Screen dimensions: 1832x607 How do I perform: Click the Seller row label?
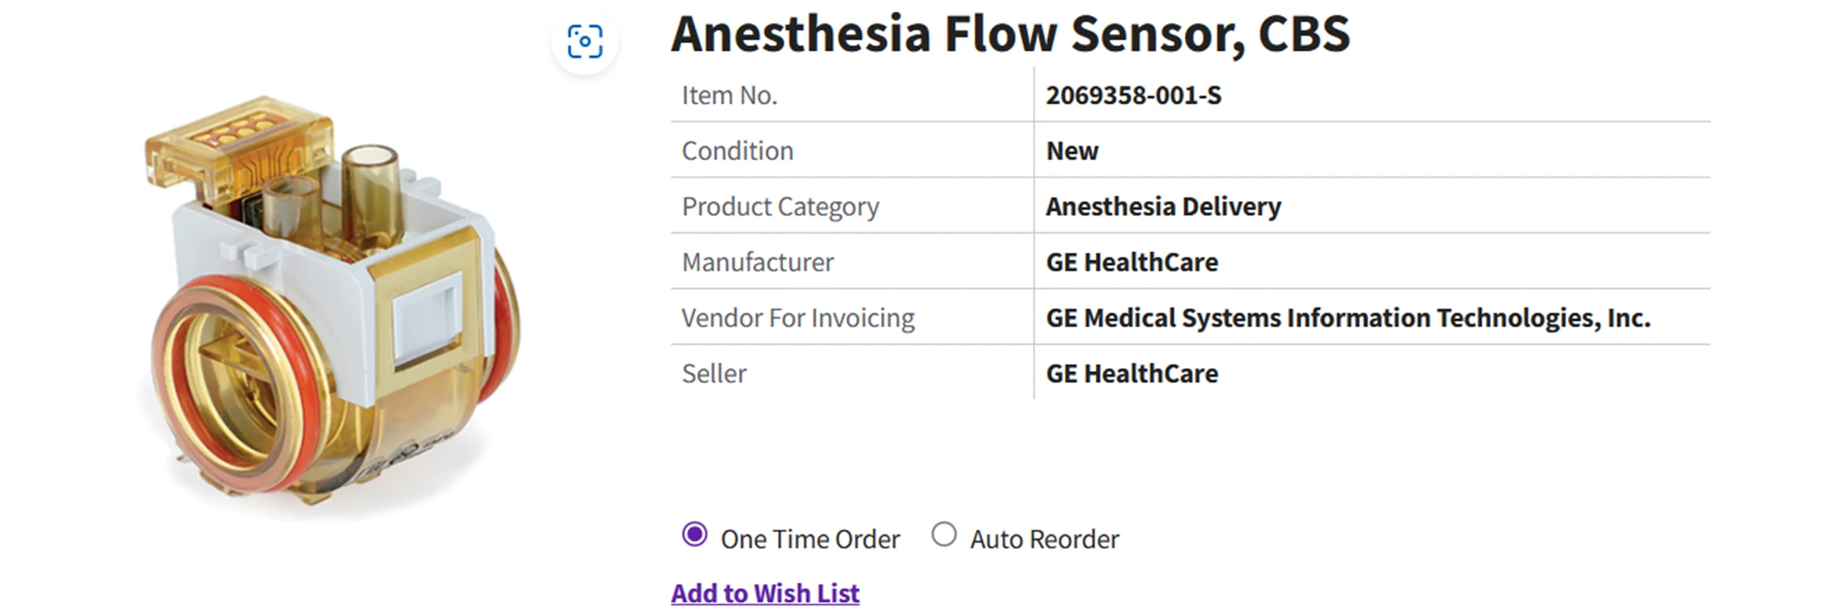(x=714, y=373)
